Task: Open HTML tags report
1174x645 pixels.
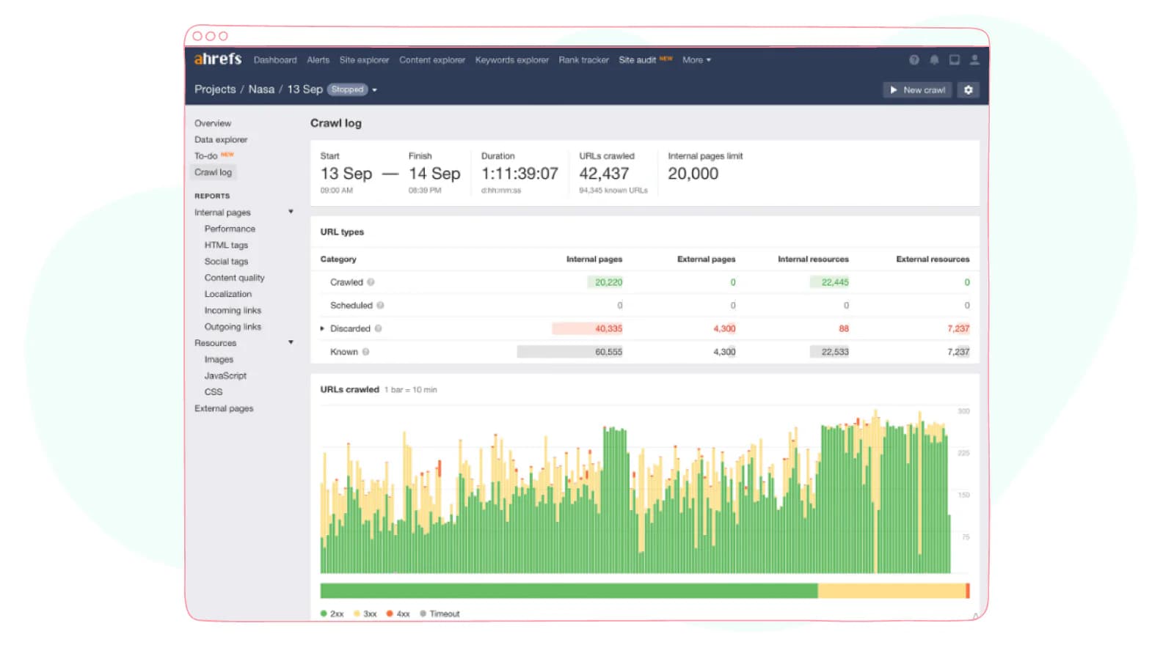Action: [226, 245]
